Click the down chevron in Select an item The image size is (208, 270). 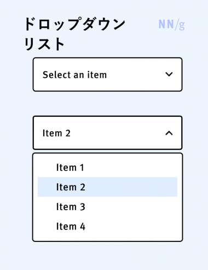pos(169,74)
